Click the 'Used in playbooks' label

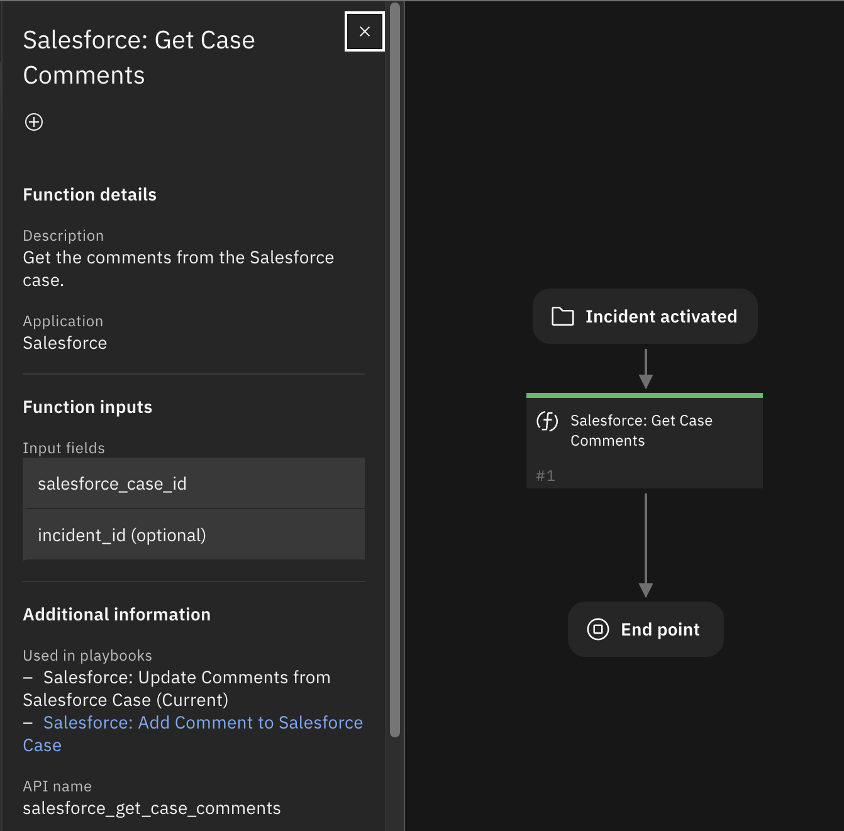[x=87, y=656]
